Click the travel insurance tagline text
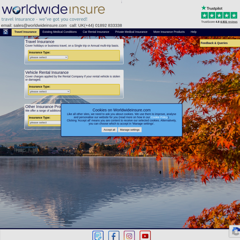This screenshot has height=240, width=240. pos(44,19)
